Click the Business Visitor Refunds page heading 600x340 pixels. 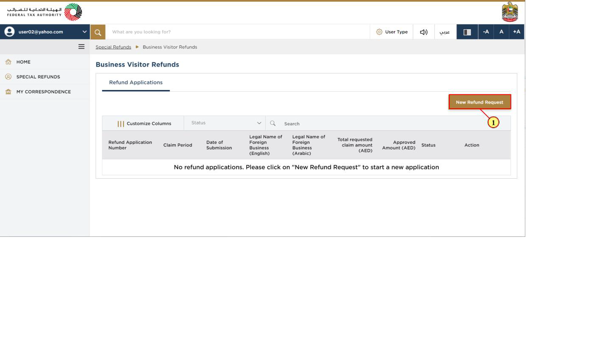click(137, 65)
